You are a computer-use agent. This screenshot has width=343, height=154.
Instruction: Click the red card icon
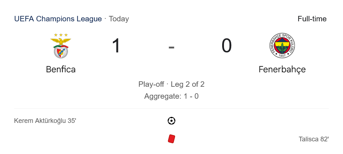(x=171, y=139)
